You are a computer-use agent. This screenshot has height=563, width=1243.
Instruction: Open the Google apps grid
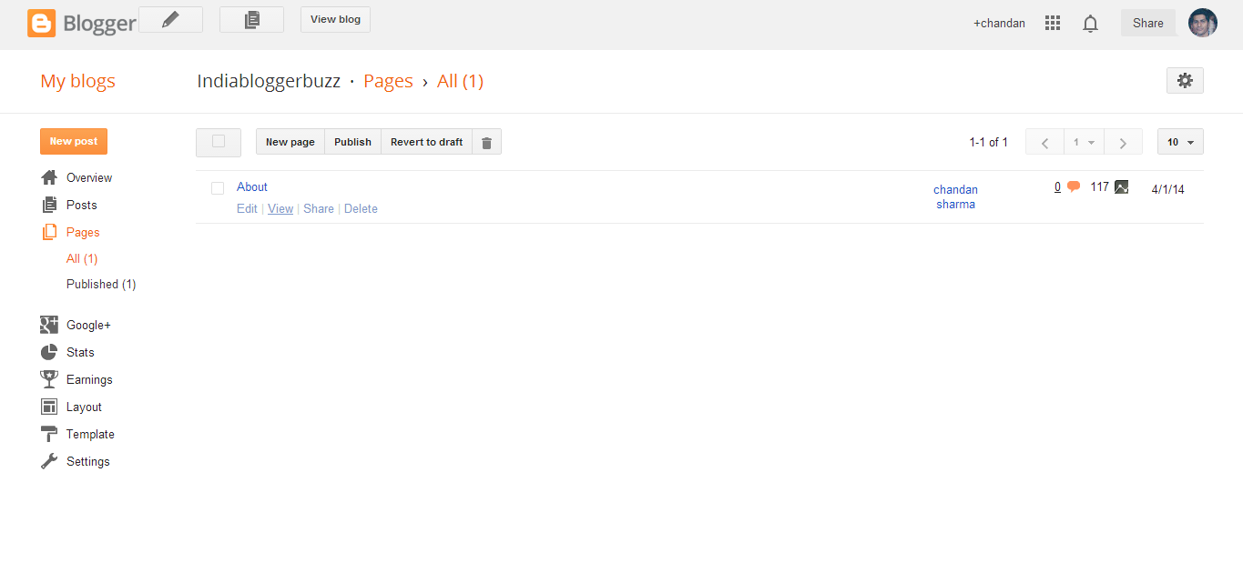(x=1053, y=23)
